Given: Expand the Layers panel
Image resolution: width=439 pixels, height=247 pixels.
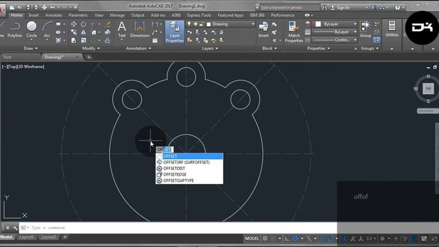Looking at the screenshot, I should 210,49.
